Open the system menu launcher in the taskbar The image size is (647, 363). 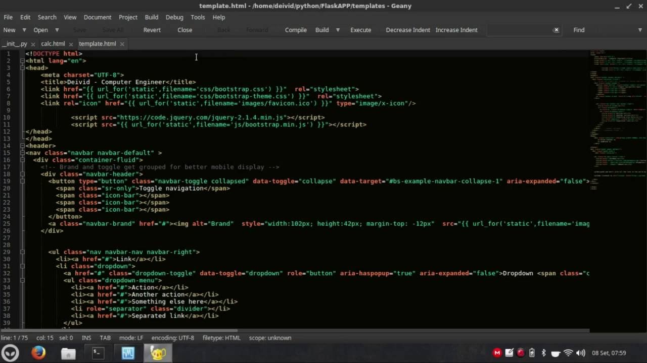click(10, 353)
